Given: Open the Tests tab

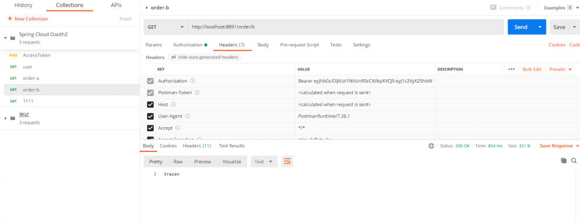Looking at the screenshot, I should [x=336, y=45].
